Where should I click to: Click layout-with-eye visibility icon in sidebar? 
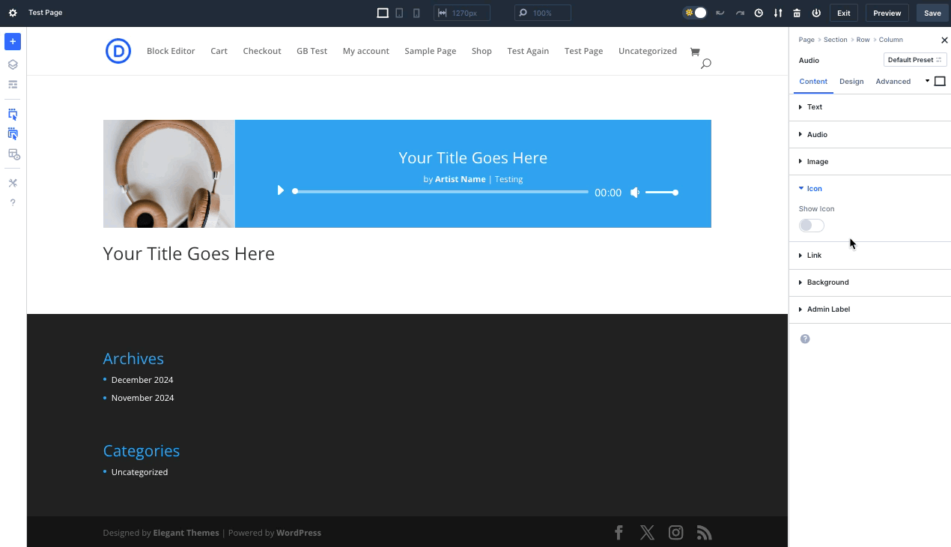pos(13,154)
